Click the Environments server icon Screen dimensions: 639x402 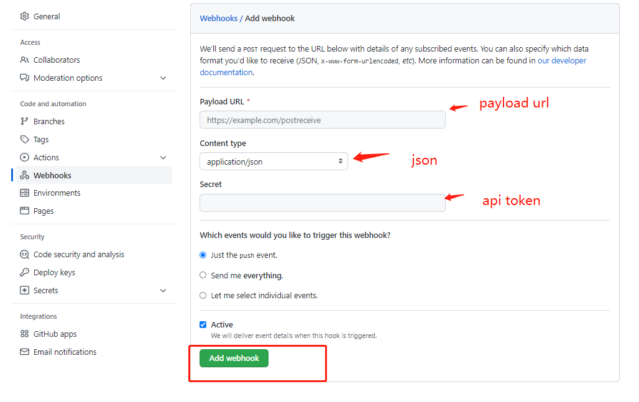25,193
